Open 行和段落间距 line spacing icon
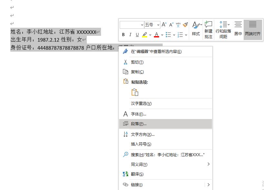 (x=224, y=29)
